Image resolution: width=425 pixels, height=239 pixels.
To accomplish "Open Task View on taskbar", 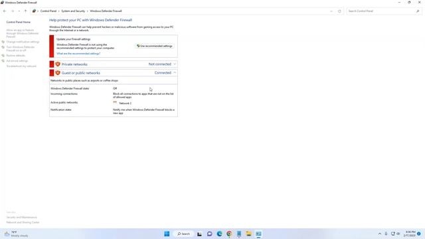I will pyautogui.click(x=199, y=234).
